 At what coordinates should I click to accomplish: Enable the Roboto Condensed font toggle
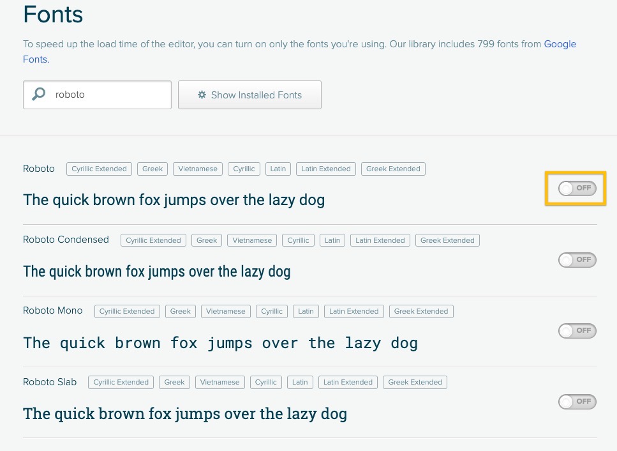click(577, 260)
